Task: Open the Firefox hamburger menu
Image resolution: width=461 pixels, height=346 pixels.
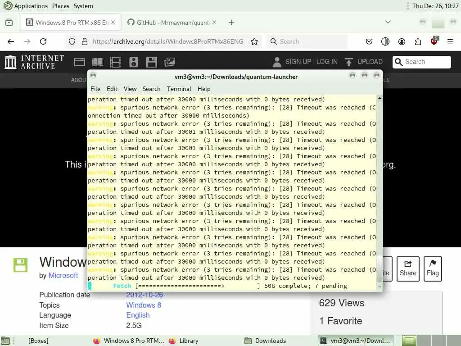Action: point(450,41)
